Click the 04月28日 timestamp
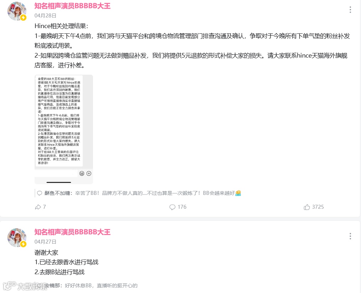The image size is (361, 293). [x=45, y=16]
